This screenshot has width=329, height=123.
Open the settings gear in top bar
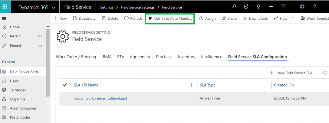[x=302, y=7]
